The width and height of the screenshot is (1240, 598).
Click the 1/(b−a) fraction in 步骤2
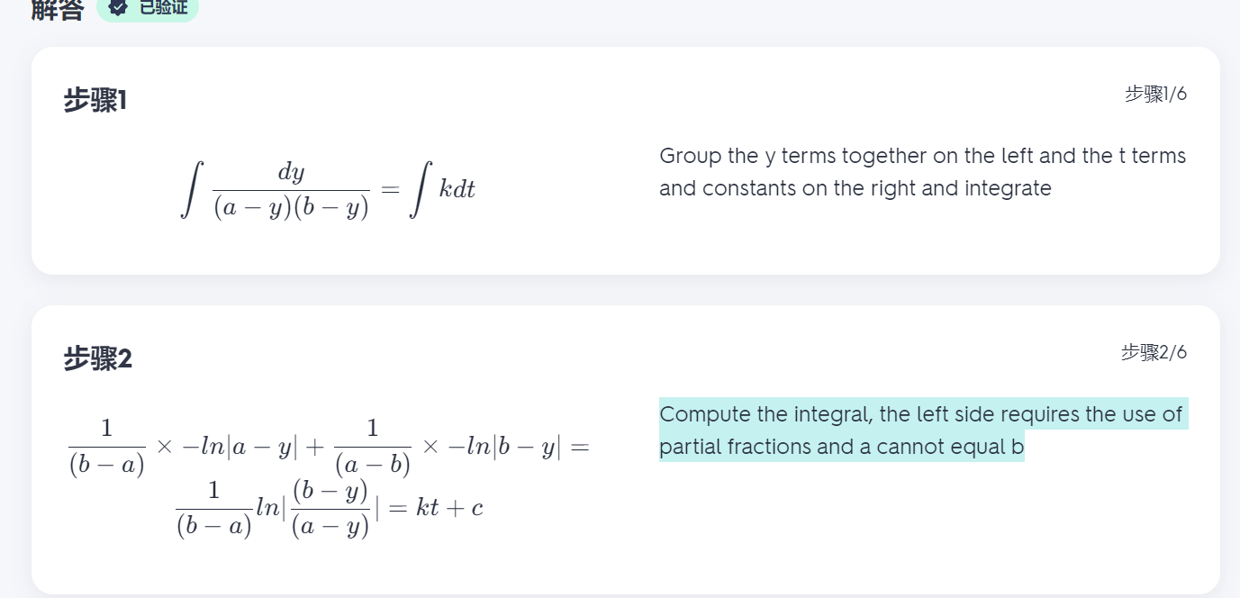click(x=106, y=444)
